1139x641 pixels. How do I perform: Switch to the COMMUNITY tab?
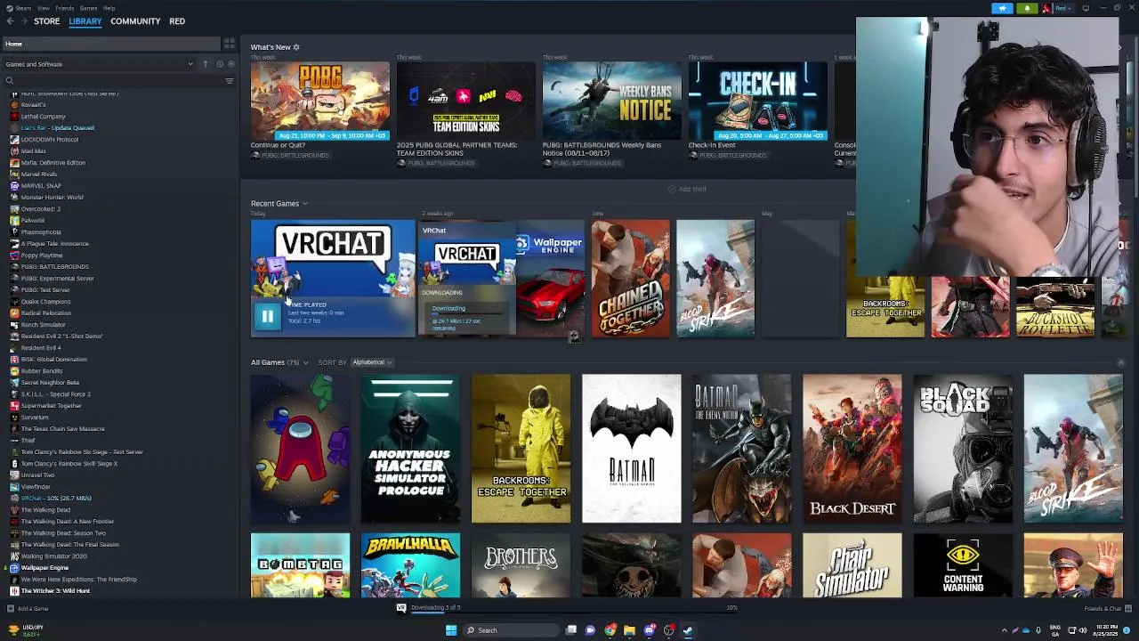tap(135, 21)
